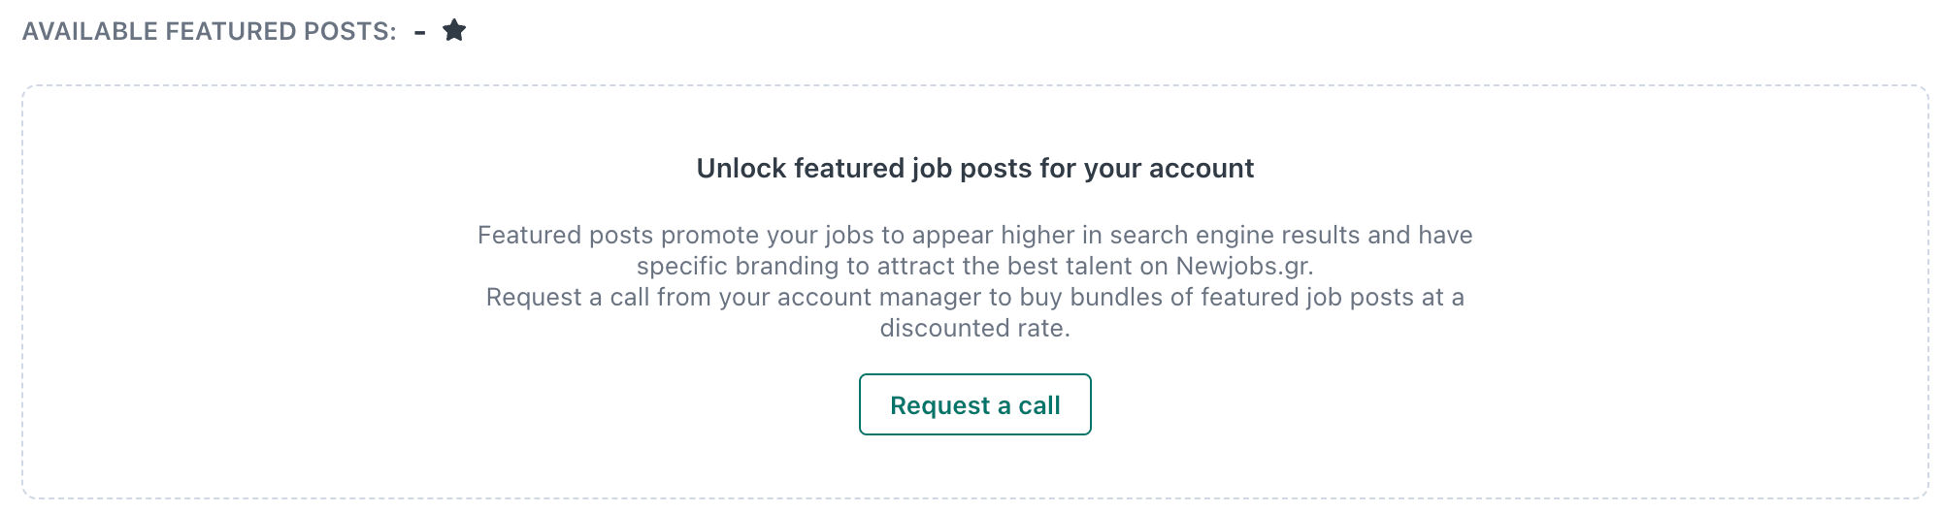The height and width of the screenshot is (513, 1943).
Task: Click the dash count beside Featured Posts
Action: [x=419, y=32]
